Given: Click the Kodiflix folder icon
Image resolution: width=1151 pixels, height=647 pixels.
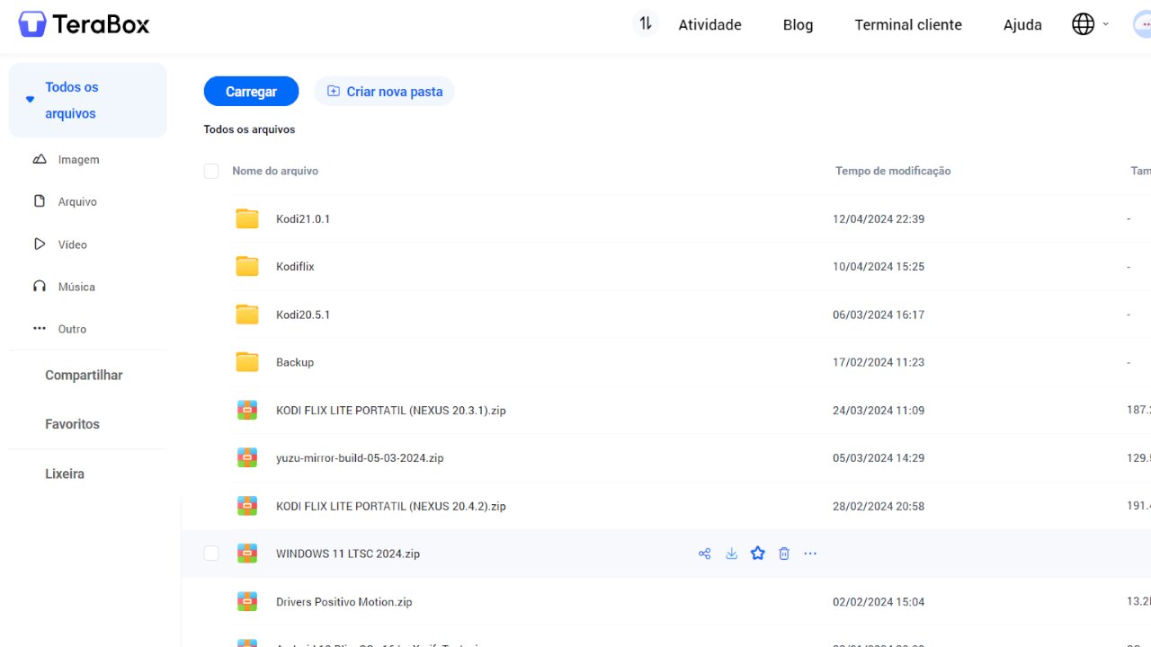Looking at the screenshot, I should 247,266.
